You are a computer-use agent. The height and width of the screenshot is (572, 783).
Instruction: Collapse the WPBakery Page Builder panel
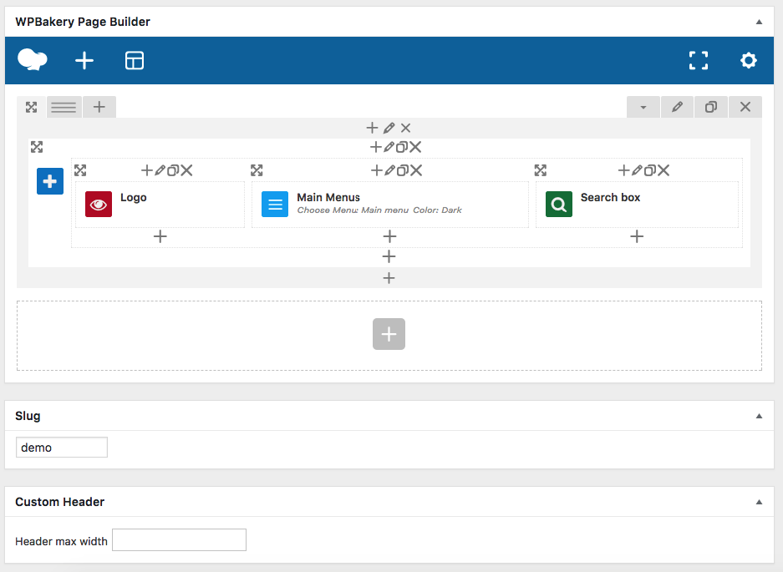coord(759,22)
